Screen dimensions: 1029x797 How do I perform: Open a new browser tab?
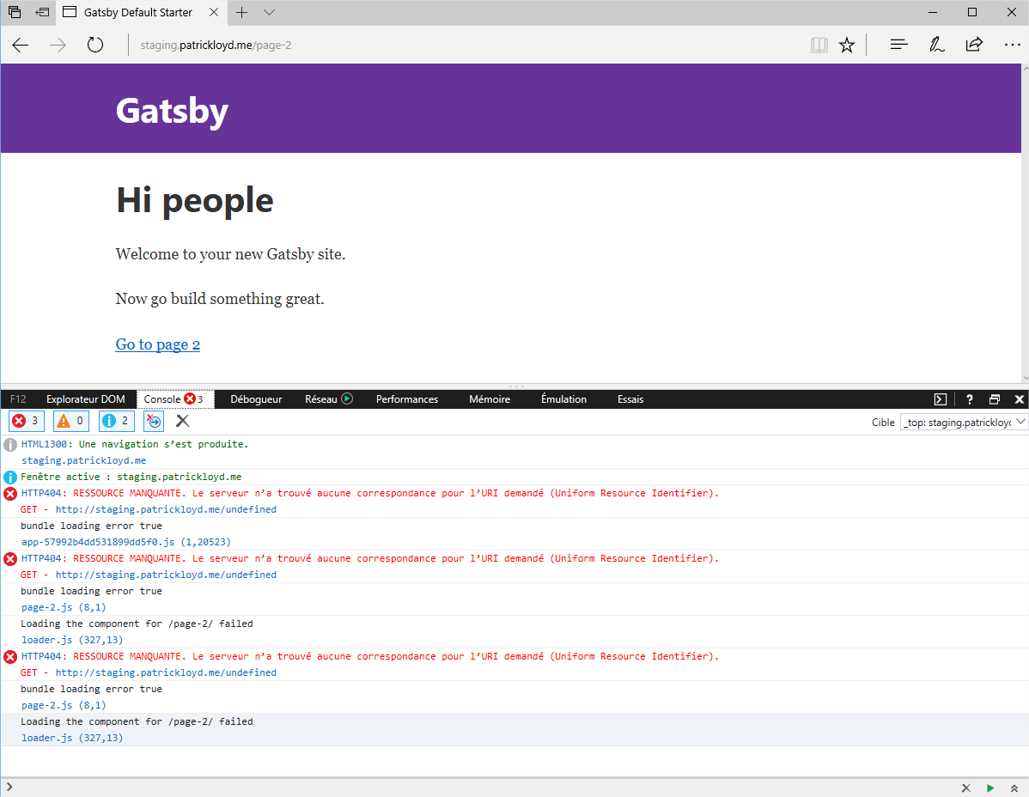click(x=241, y=13)
